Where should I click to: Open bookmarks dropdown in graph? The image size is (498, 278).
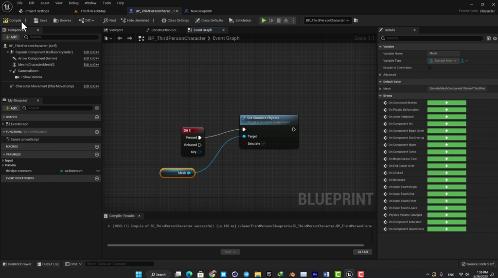click(x=108, y=38)
